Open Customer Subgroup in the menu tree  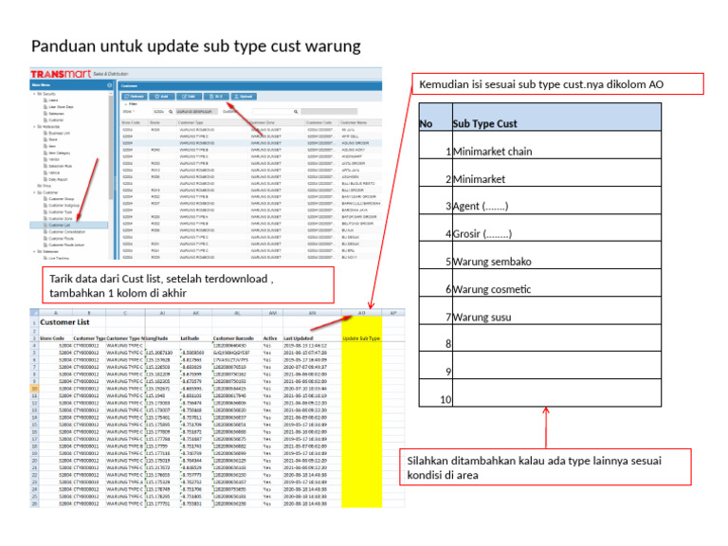[62, 205]
